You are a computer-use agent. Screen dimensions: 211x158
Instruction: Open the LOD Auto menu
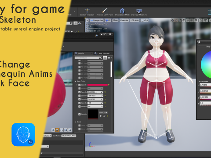pos(135,20)
